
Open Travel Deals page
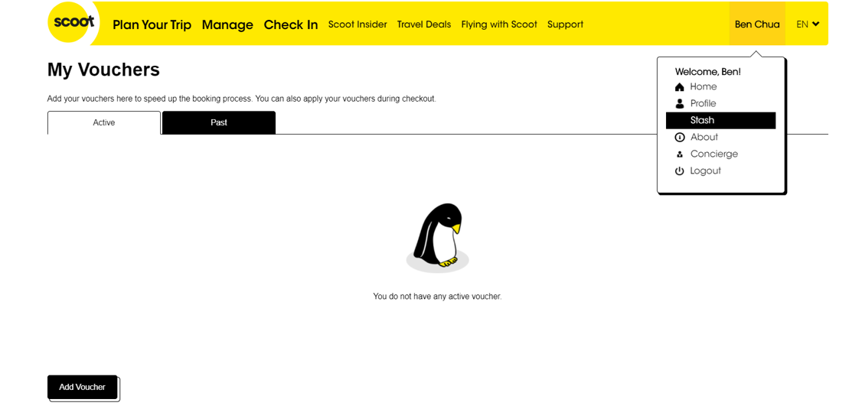(424, 24)
